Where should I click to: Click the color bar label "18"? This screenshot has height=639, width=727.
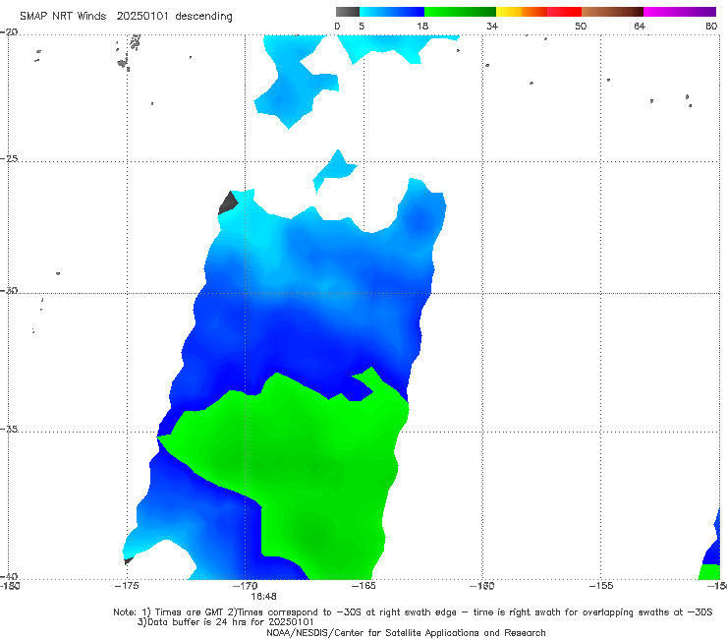click(x=422, y=26)
